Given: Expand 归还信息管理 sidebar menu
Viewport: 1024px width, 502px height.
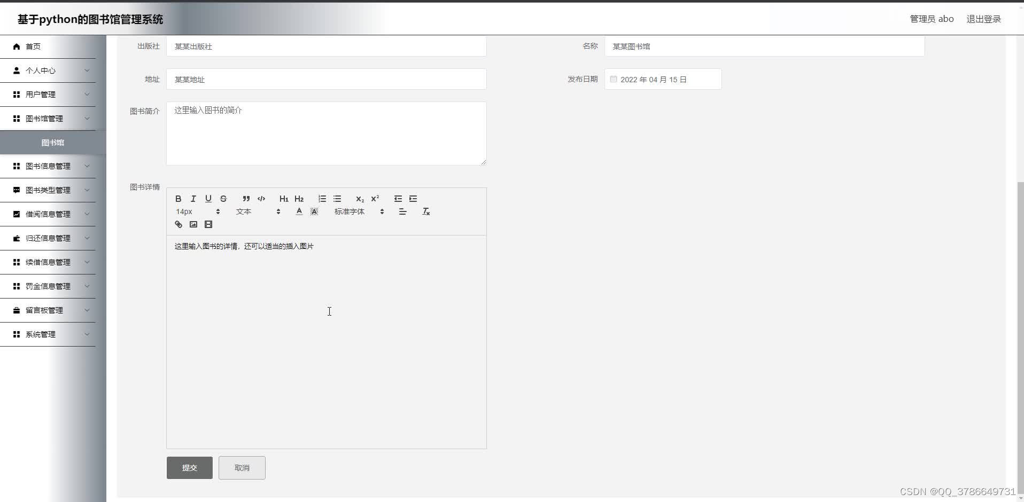Looking at the screenshot, I should [x=48, y=238].
